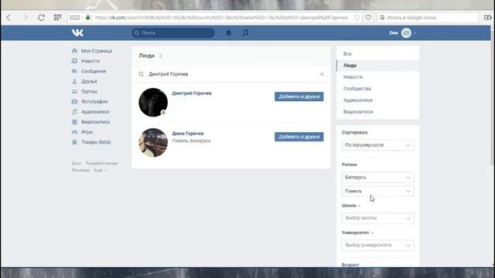Click the camera icon beside Фотографии

point(74,101)
